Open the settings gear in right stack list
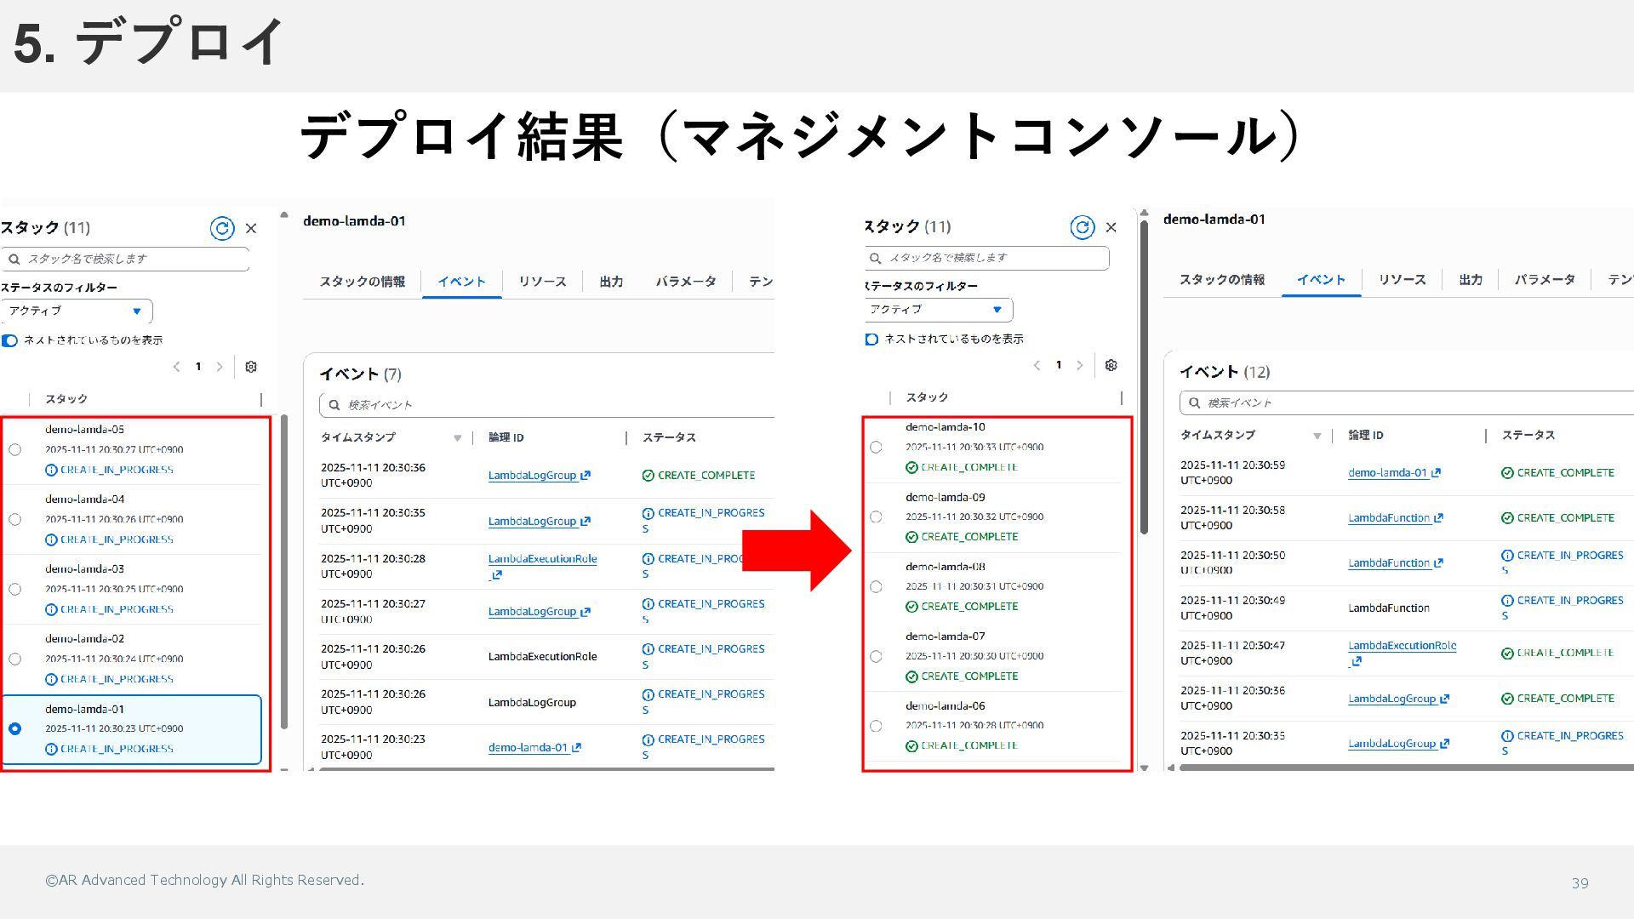 pos(1111,365)
